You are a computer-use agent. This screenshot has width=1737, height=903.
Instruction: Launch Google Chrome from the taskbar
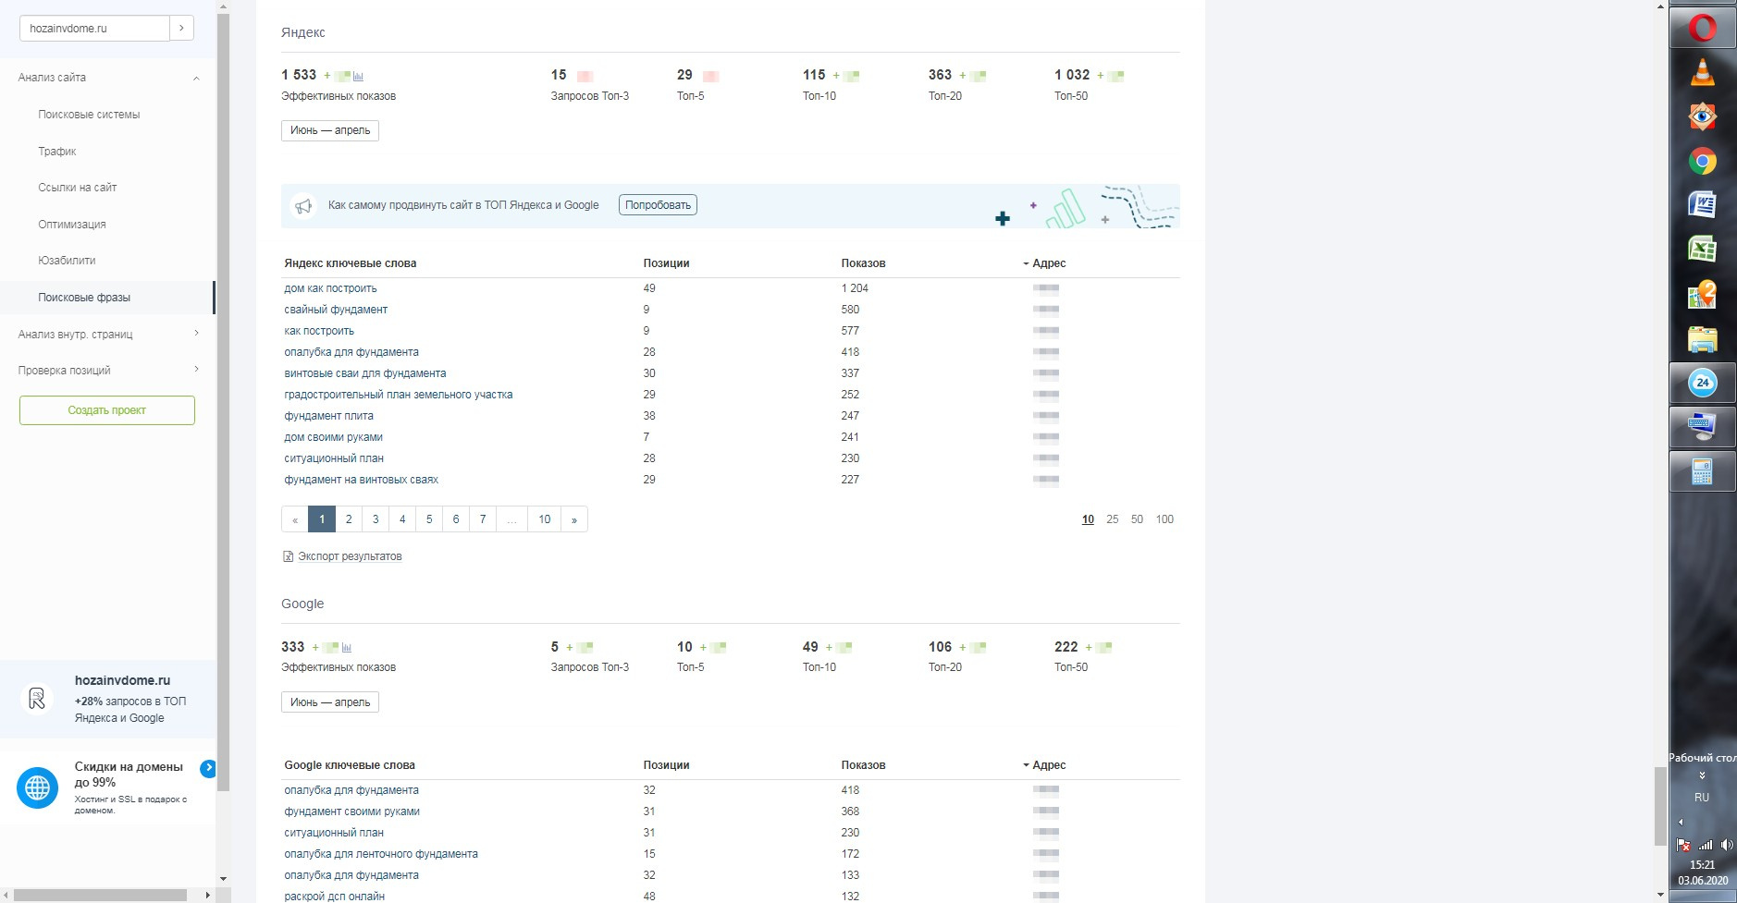pos(1702,162)
